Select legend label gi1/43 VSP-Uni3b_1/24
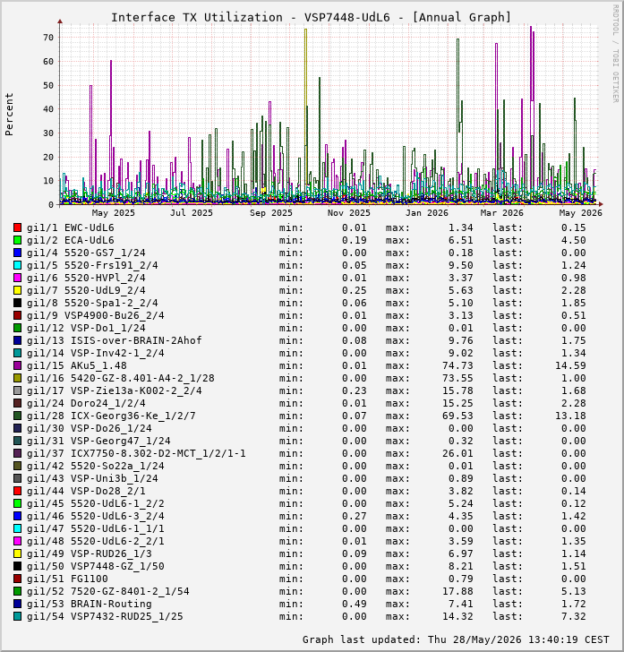This screenshot has height=652, width=624. pyautogui.click(x=92, y=478)
